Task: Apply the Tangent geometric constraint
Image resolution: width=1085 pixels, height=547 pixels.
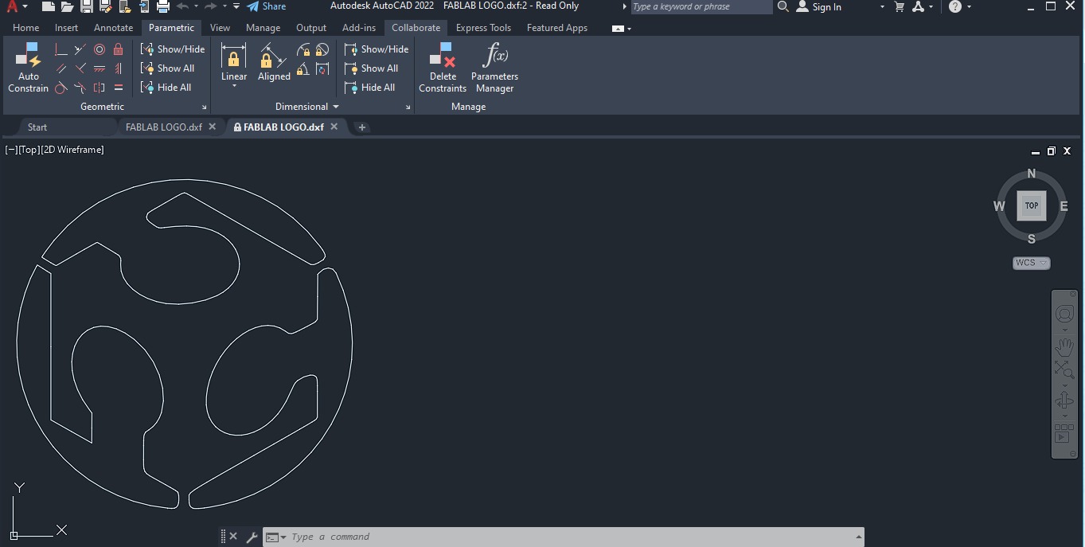Action: [60, 88]
